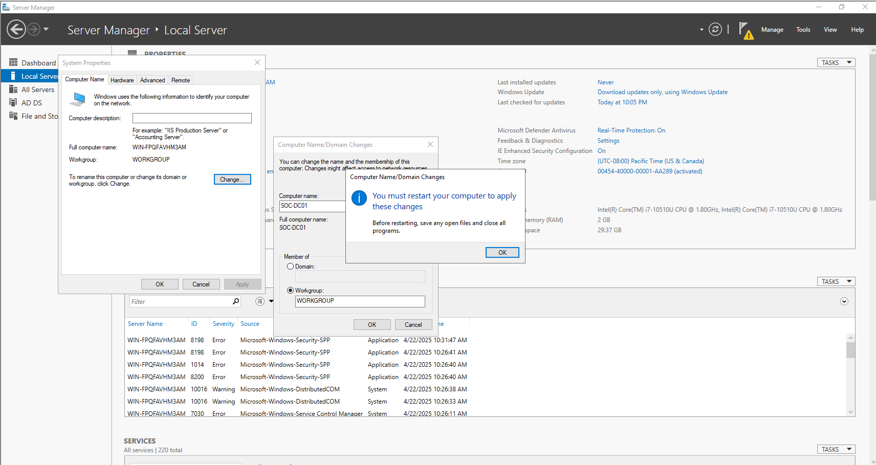Viewport: 876px width, 465px height.
Task: Sort events by Severity column
Action: pos(224,324)
